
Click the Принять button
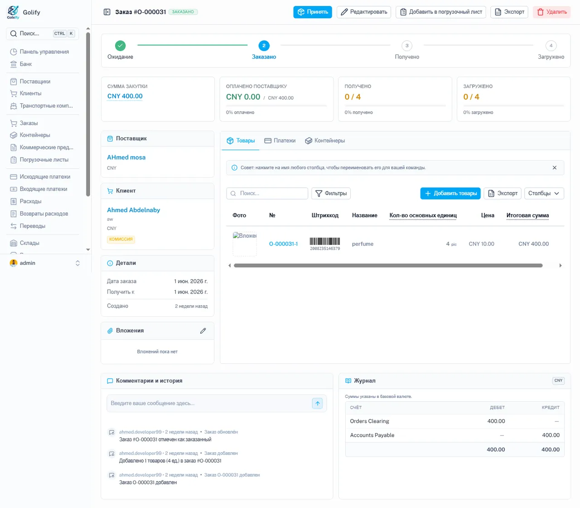point(313,12)
